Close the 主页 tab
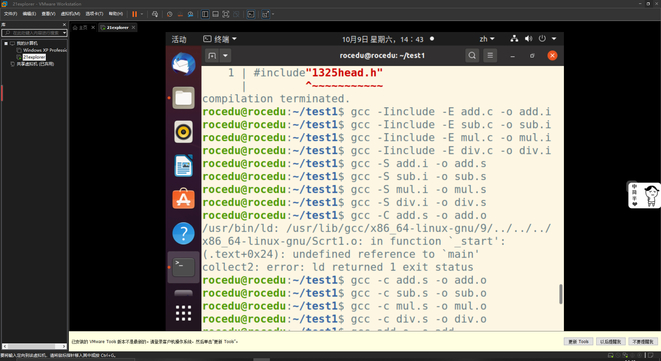This screenshot has height=361, width=661. pyautogui.click(x=93, y=28)
